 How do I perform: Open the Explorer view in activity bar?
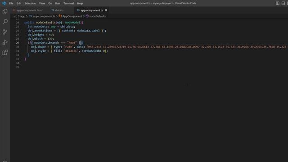tap(5, 12)
